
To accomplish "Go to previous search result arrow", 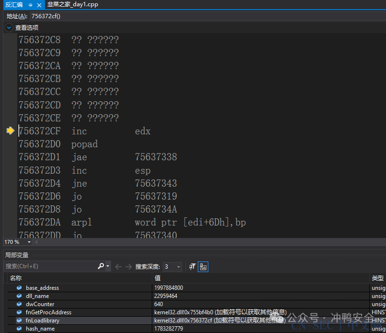I will (x=118, y=267).
